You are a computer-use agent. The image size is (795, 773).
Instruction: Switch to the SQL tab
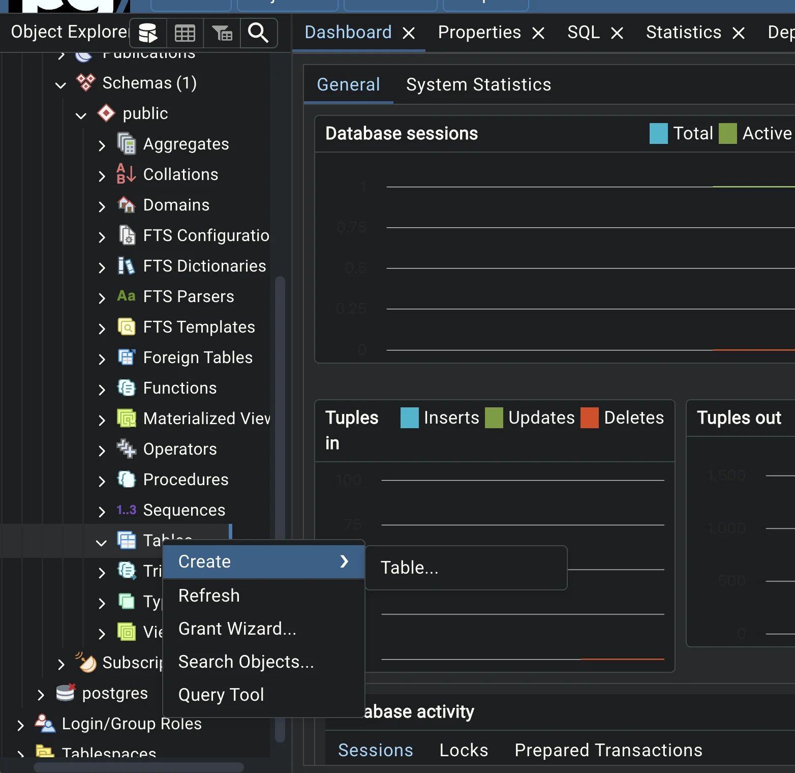pos(584,33)
